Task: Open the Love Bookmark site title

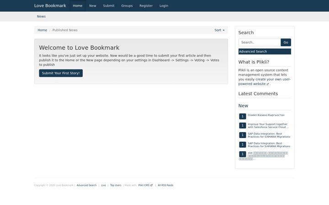Action: point(50,5)
